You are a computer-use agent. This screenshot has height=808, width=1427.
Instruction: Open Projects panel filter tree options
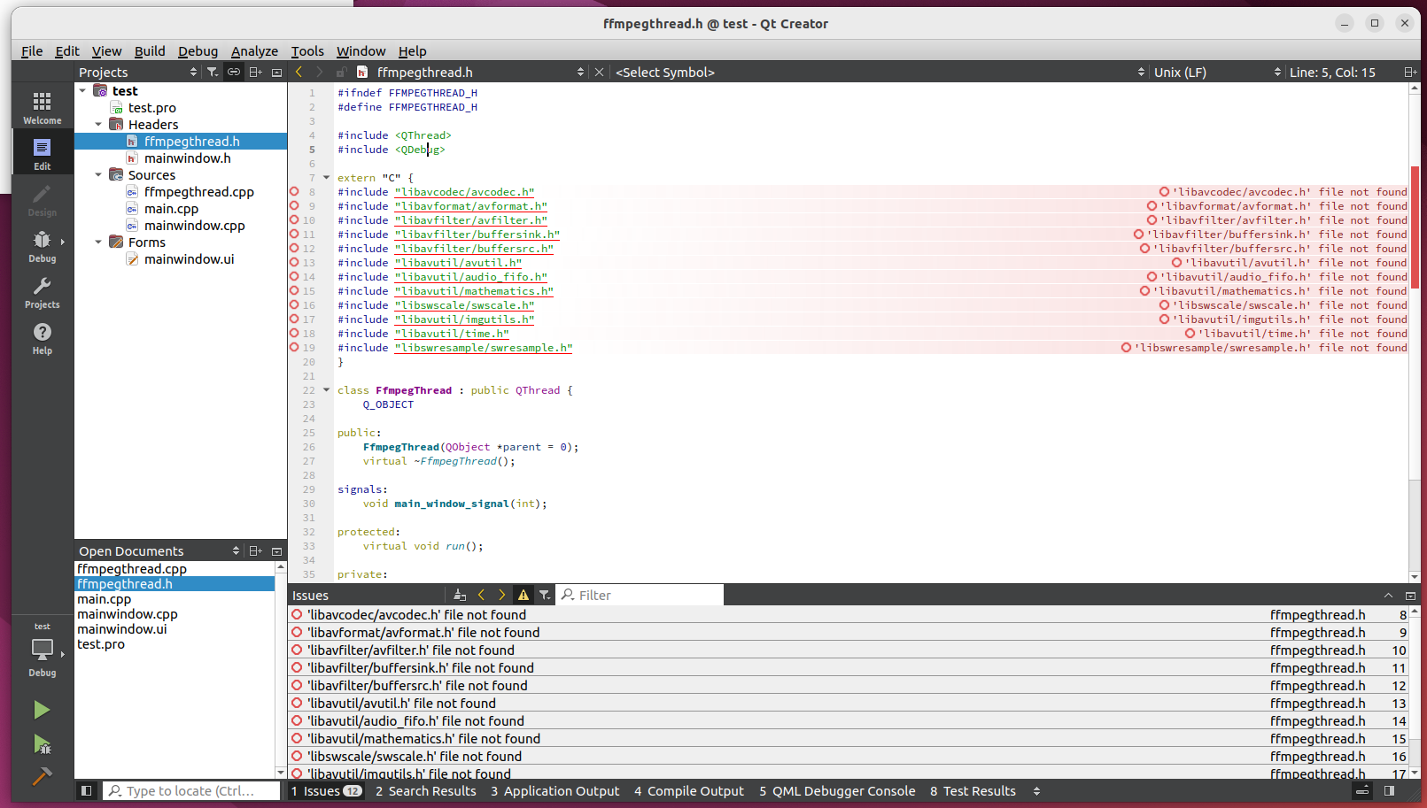[x=213, y=72]
